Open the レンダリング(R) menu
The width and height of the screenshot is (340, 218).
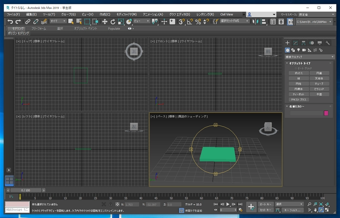click(x=205, y=14)
